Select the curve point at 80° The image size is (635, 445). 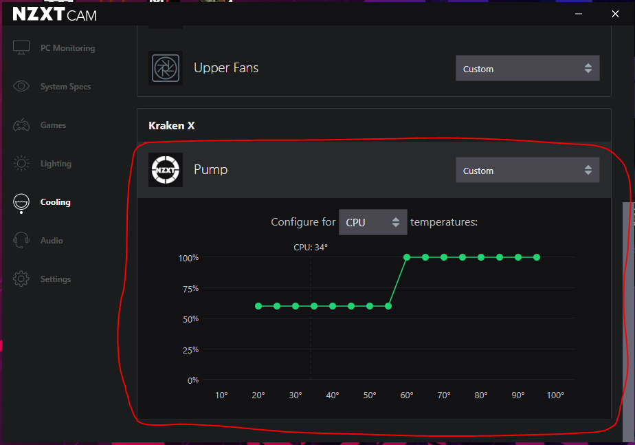(481, 257)
